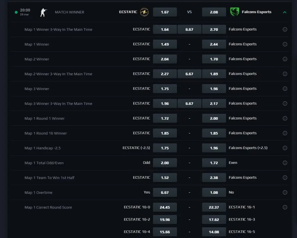Select ECSTATIC 2.27 in Map 2 3-Way
The height and width of the screenshot is (238, 297).
165,74
